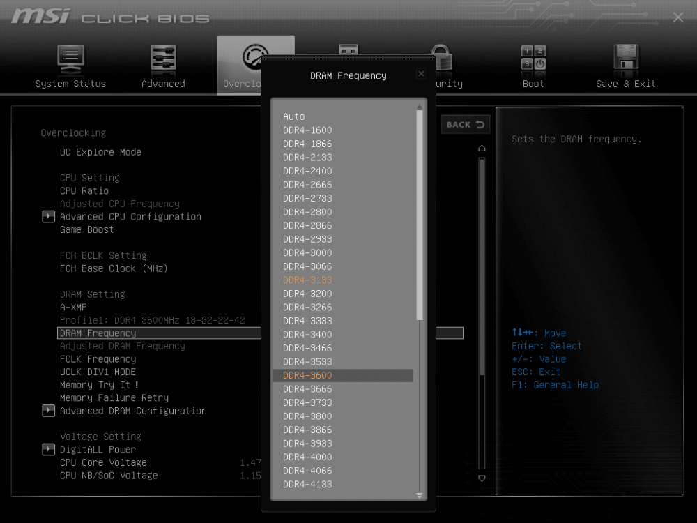Open Advanced DRAM Configuration

(133, 411)
